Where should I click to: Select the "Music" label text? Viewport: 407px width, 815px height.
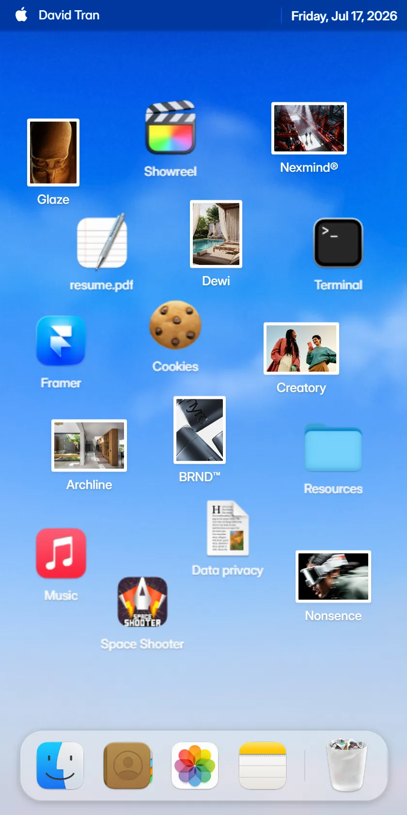point(61,595)
